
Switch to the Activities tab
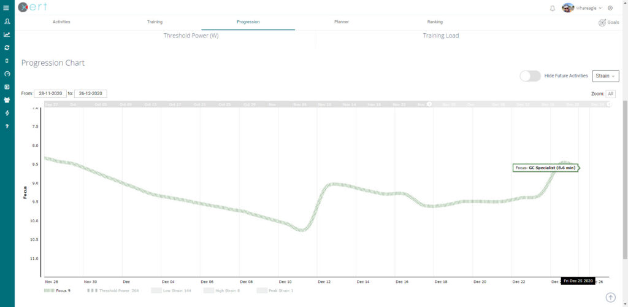[x=61, y=22]
